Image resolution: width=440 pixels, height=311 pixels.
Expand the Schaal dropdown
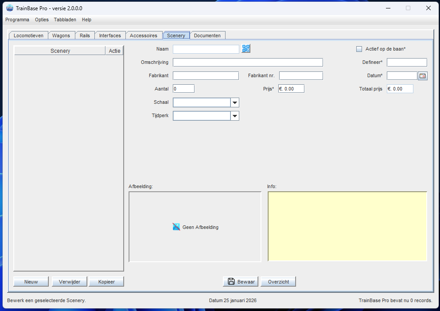pyautogui.click(x=235, y=102)
